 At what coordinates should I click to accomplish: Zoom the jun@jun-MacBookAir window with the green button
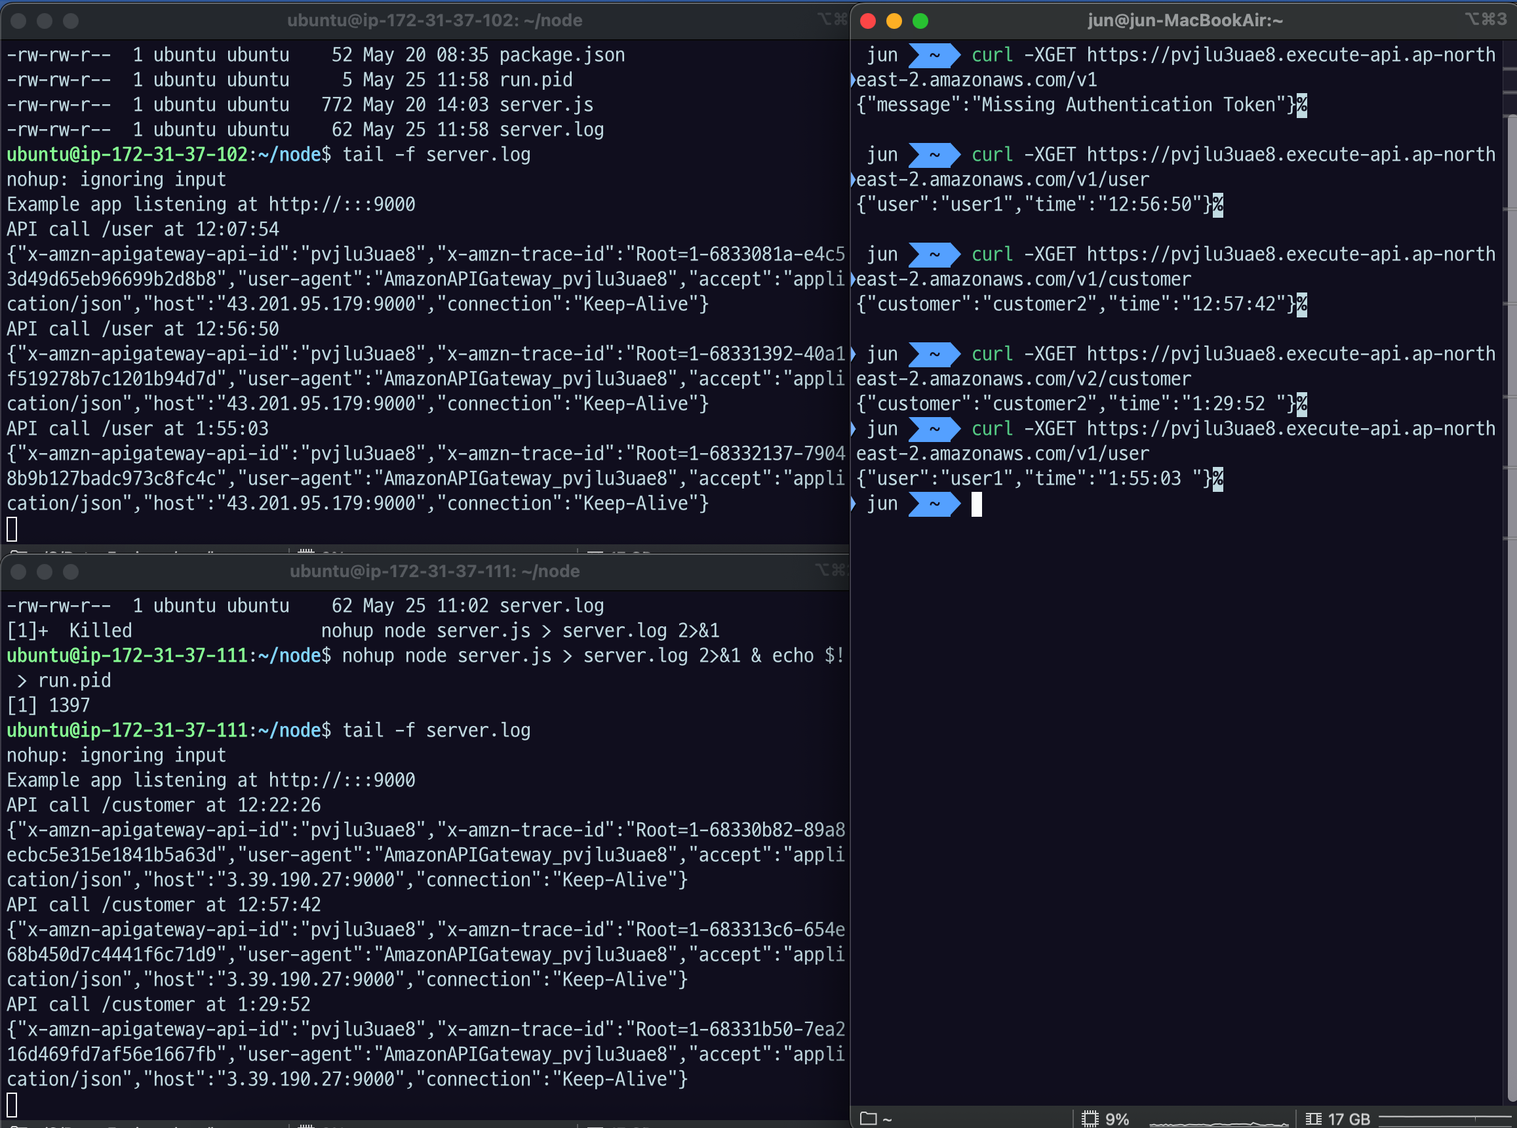point(920,21)
